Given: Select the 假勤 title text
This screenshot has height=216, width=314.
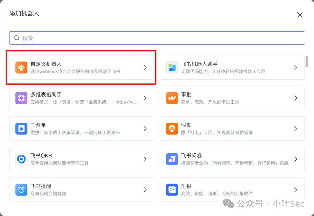Looking at the screenshot, I should tap(186, 125).
